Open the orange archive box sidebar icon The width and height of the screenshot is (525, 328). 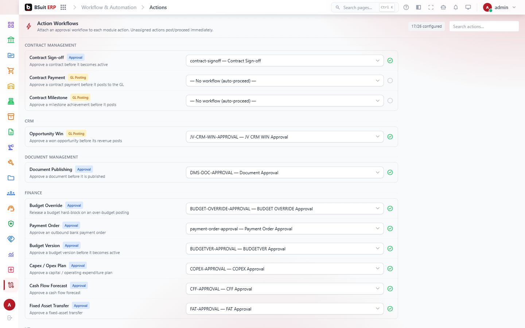11,117
